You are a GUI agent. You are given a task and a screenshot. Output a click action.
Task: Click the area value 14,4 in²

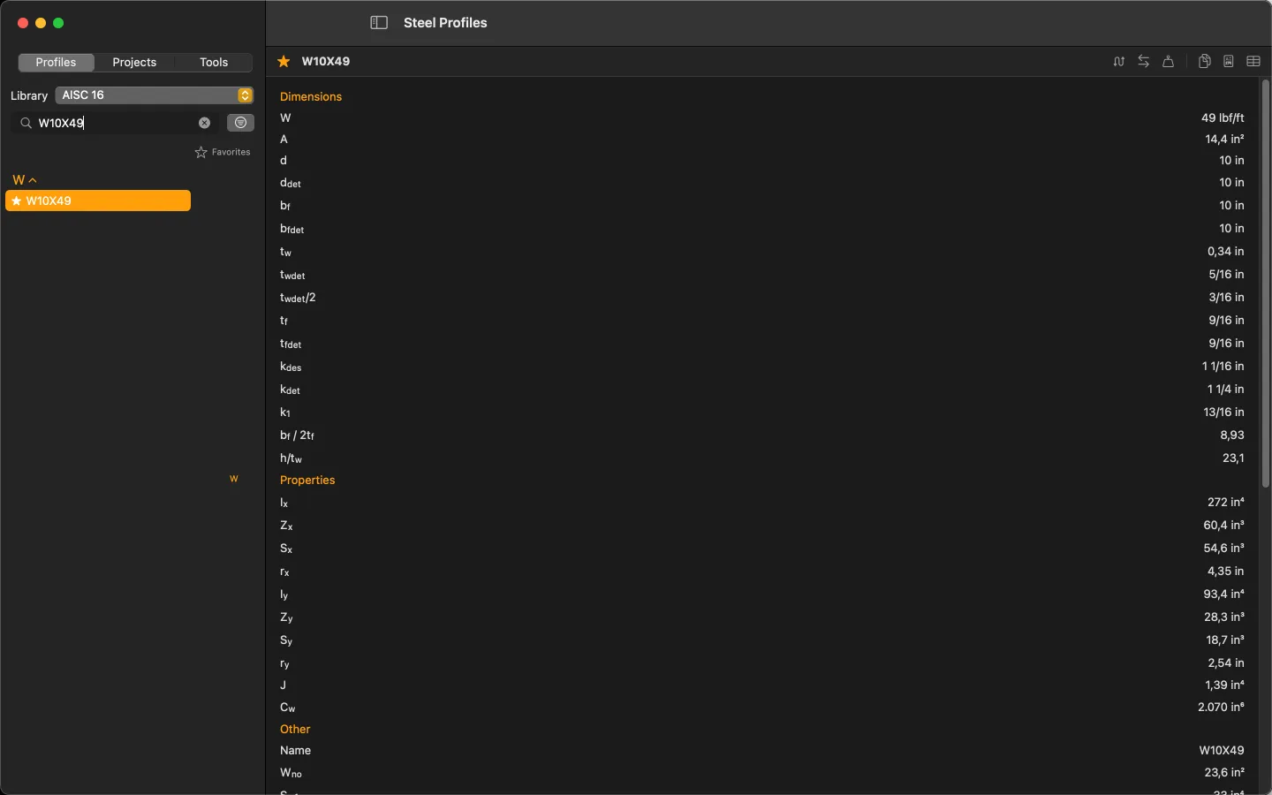click(x=1225, y=139)
